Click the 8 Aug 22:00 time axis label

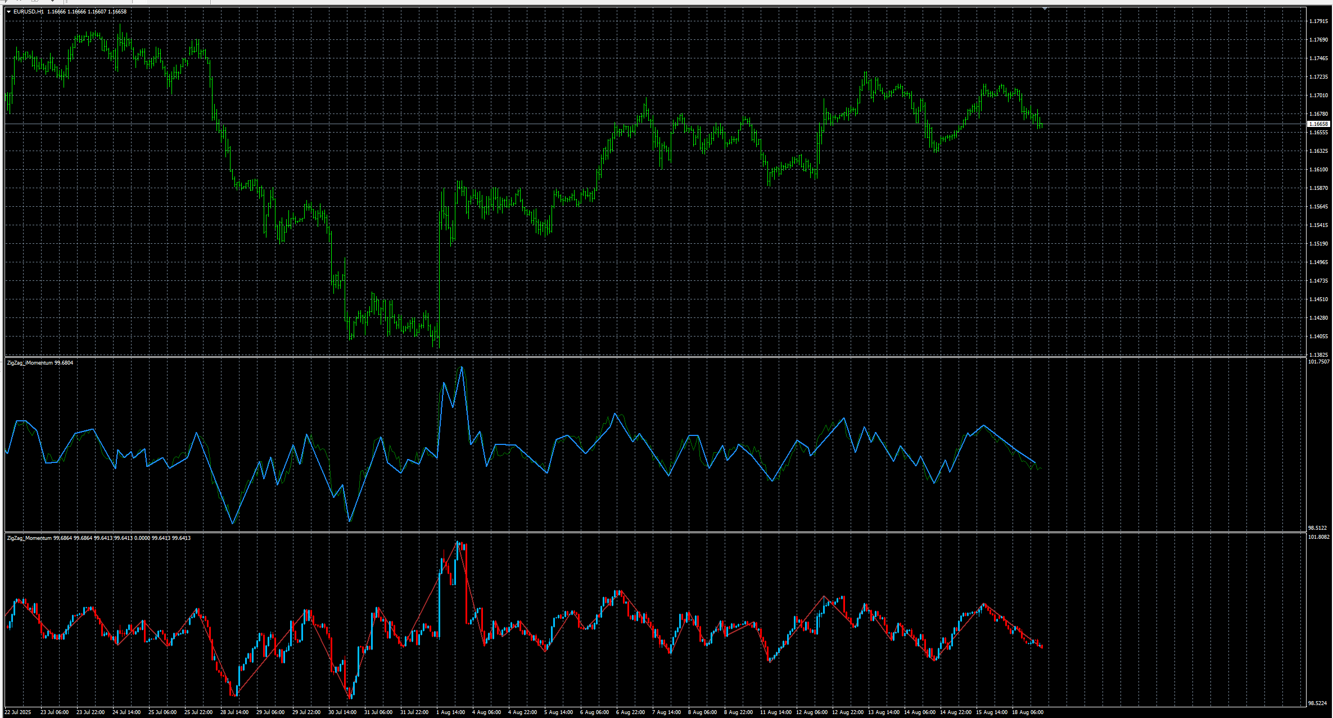[739, 712]
